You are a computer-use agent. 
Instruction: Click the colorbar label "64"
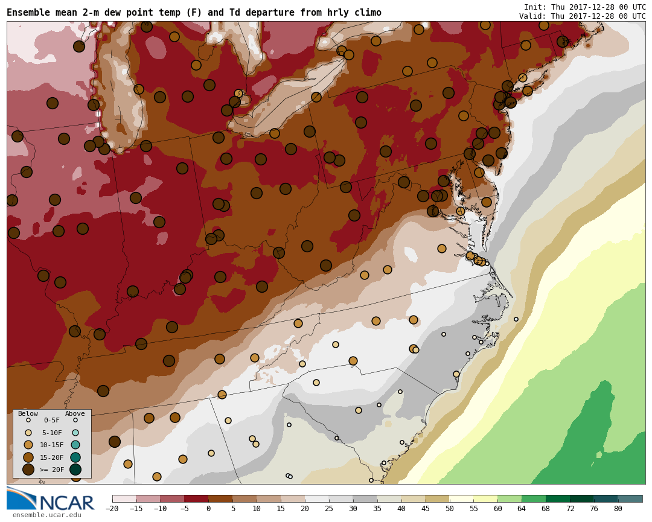(522, 508)
